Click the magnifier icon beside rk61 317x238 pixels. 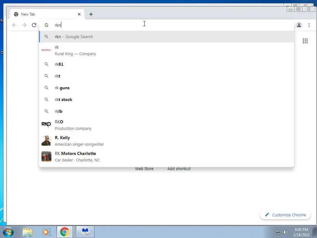click(x=46, y=64)
